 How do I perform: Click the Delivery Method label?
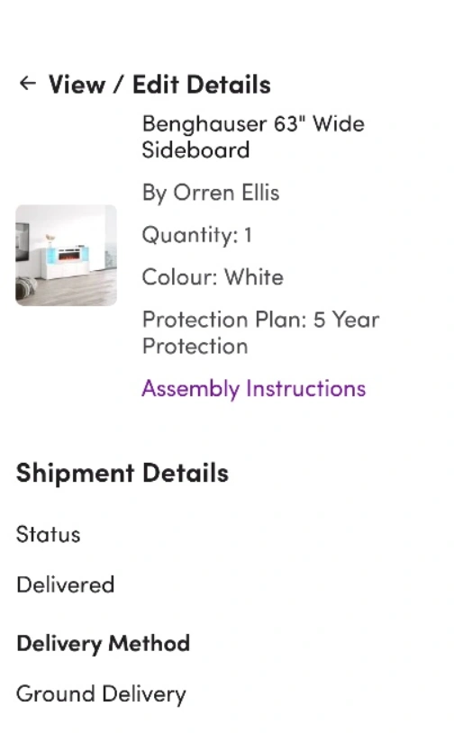click(x=103, y=644)
